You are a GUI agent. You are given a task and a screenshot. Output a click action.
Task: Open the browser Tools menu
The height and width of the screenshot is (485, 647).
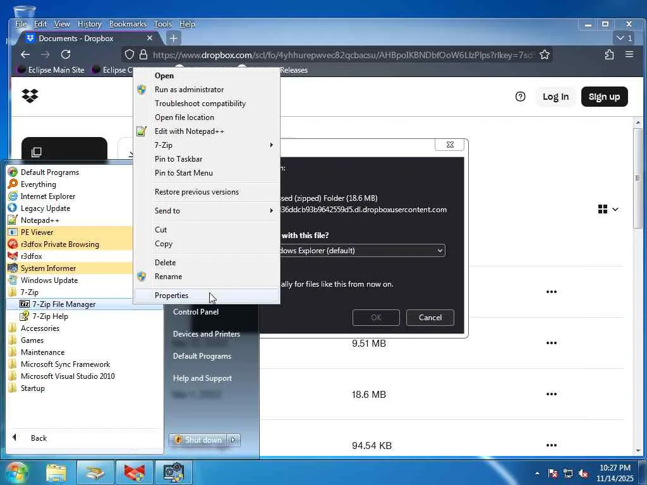coord(162,24)
